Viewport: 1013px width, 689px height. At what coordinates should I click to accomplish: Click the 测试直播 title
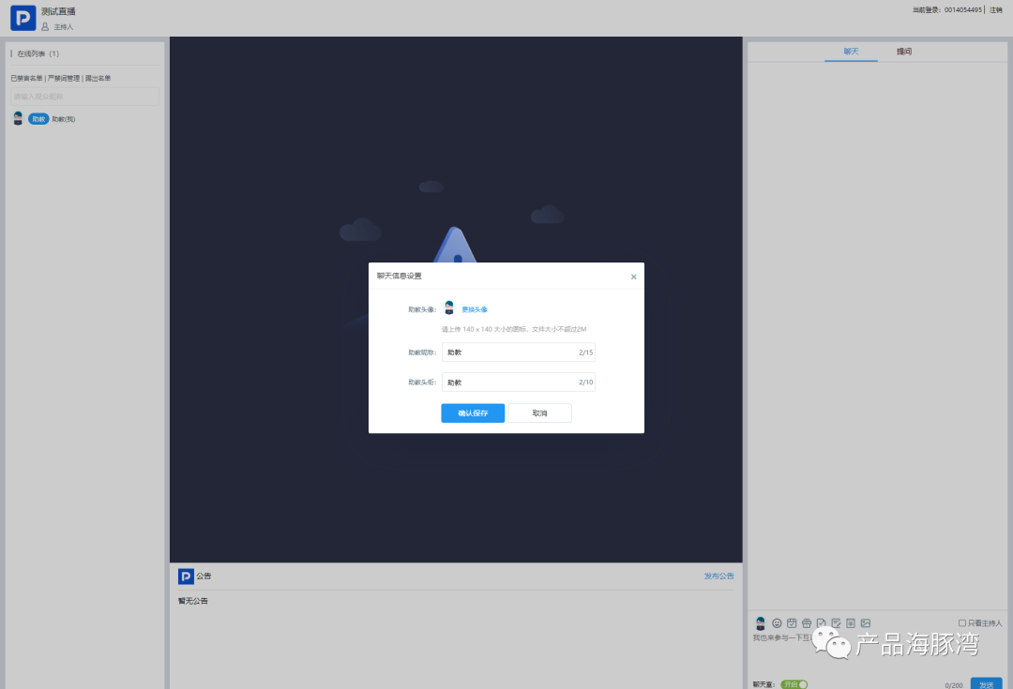(x=58, y=11)
